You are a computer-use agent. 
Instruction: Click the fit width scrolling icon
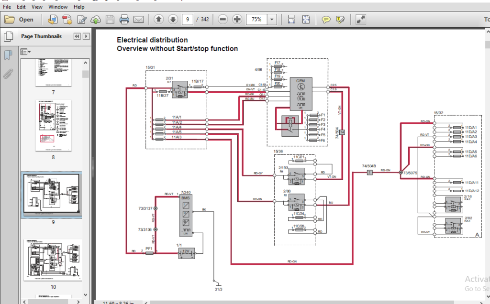[x=291, y=19]
